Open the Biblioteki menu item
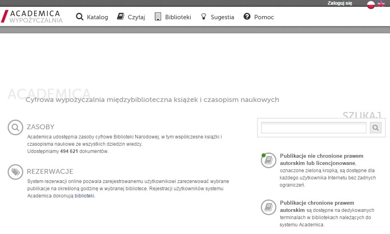The height and width of the screenshot is (234, 390). [x=178, y=17]
